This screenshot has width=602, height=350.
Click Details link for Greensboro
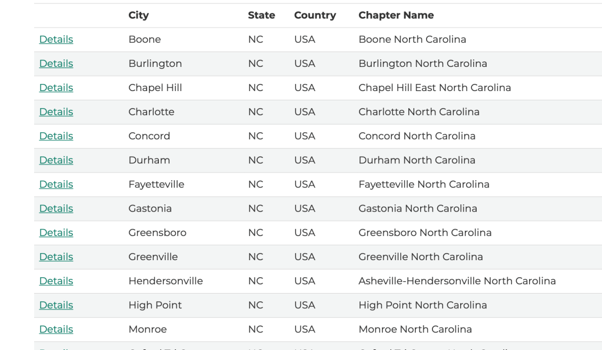point(56,233)
